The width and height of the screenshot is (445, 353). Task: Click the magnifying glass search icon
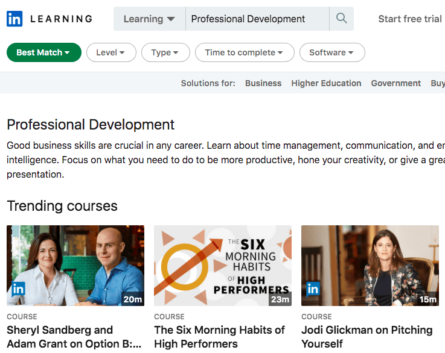tap(341, 19)
